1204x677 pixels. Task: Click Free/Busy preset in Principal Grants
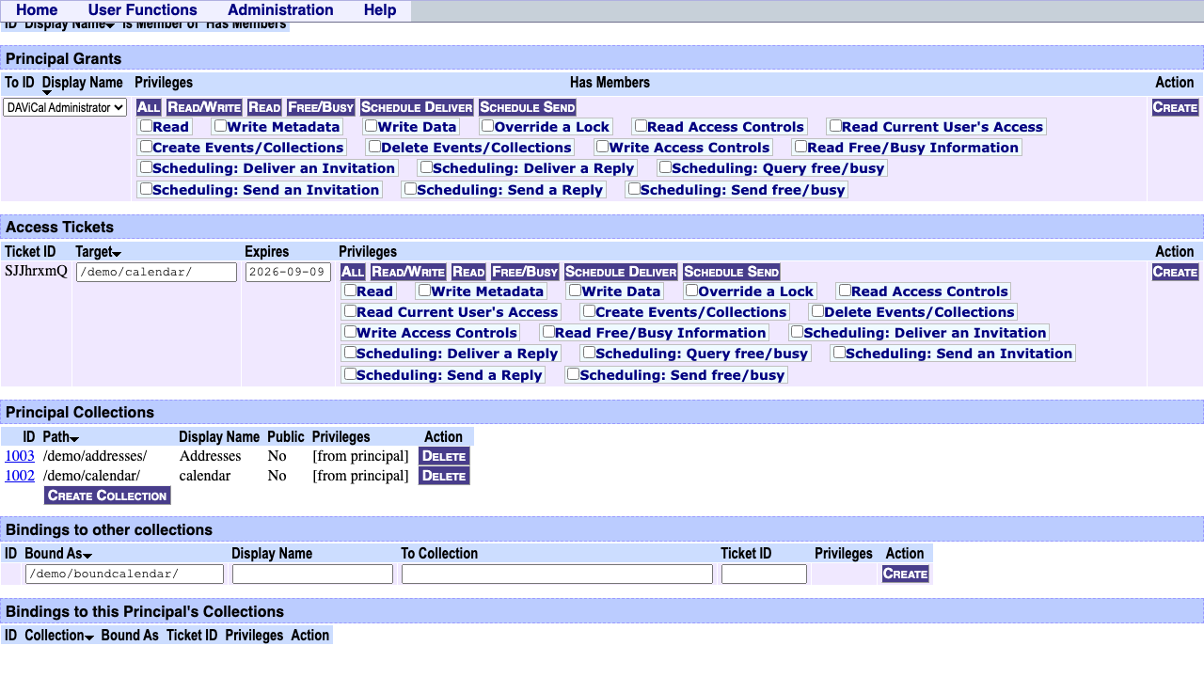point(321,107)
